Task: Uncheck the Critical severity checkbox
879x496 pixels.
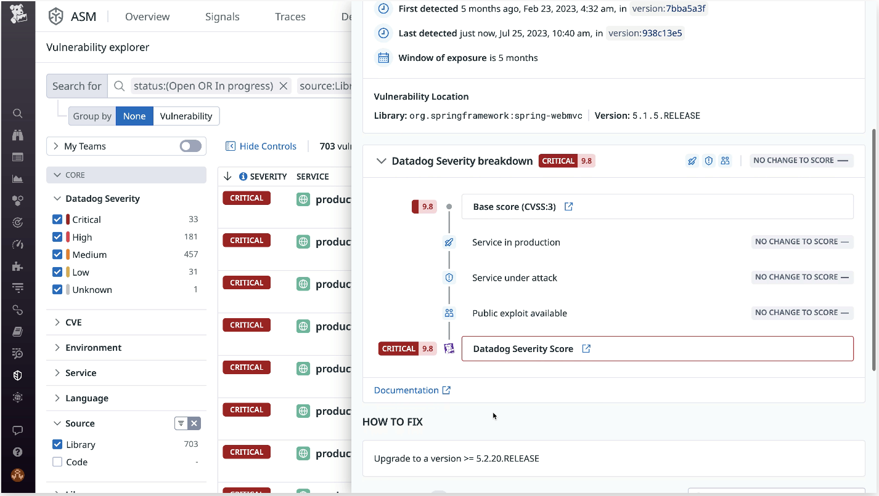Action: [x=57, y=219]
